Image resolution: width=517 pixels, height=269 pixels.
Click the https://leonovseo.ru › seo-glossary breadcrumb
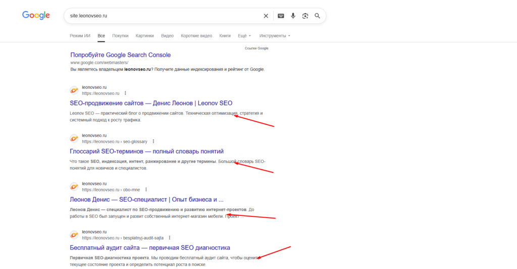[x=115, y=141]
